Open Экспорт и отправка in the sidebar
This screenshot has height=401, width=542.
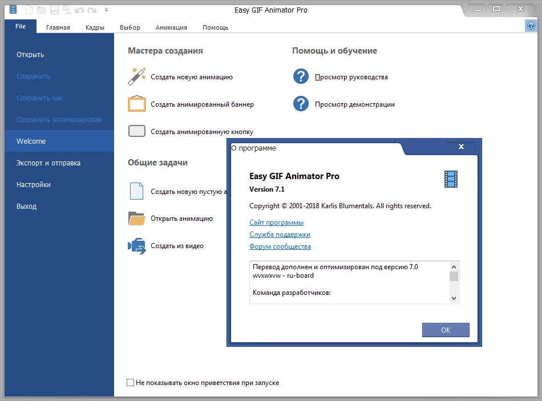tap(59, 163)
